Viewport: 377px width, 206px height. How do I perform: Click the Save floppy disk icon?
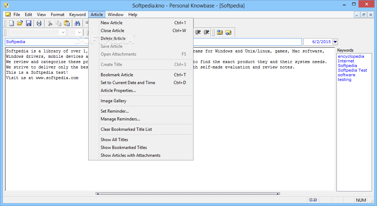pos(28,23)
